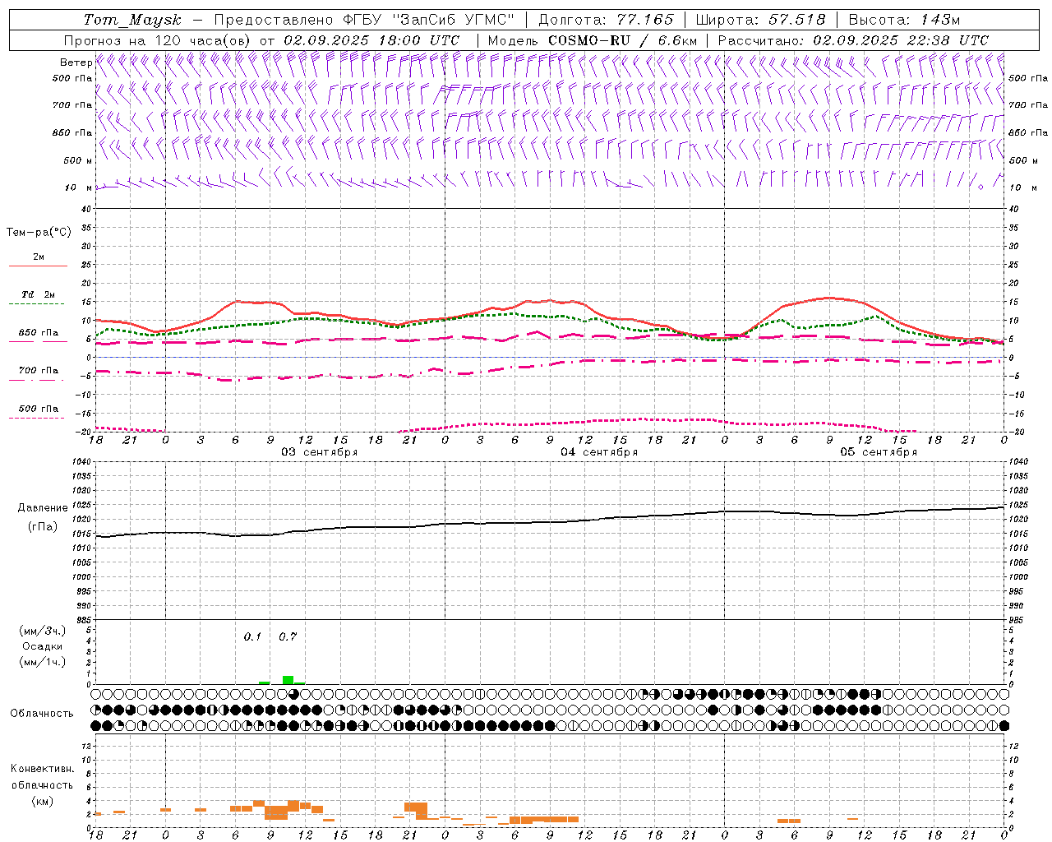Click the (мм/3ч.) precipitation unit label
The width and height of the screenshot is (1052, 842).
[43, 631]
